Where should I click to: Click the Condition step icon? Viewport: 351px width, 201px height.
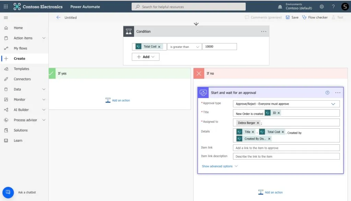pos(129,31)
